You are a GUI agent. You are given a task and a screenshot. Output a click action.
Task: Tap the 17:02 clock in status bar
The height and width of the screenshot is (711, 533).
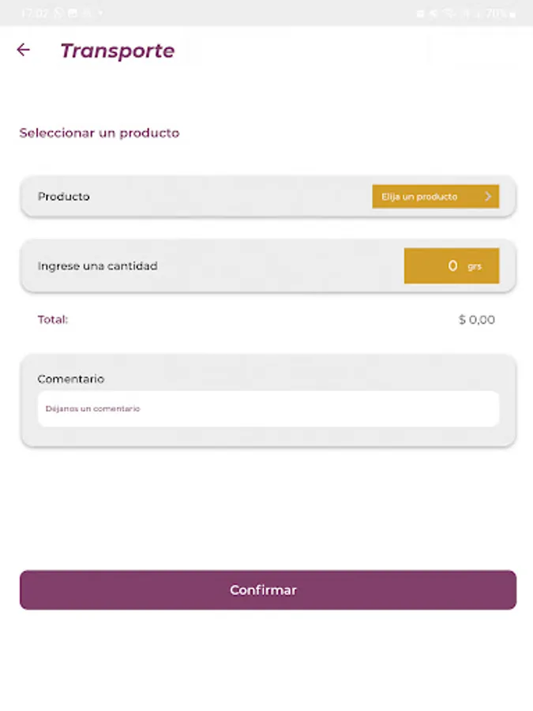34,14
